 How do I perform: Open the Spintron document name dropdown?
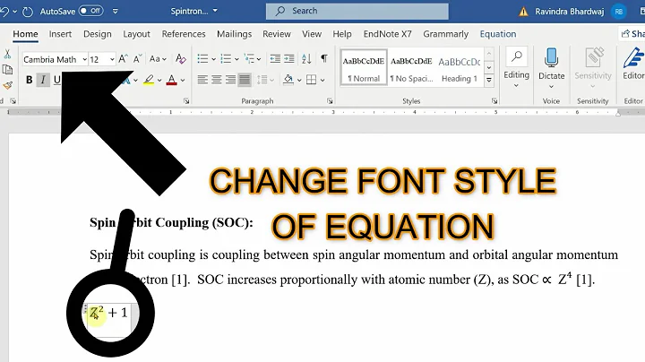pos(215,11)
